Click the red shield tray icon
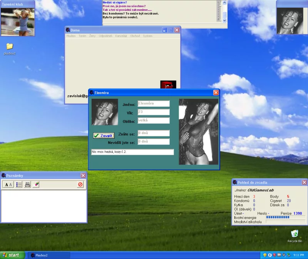 (275, 255)
